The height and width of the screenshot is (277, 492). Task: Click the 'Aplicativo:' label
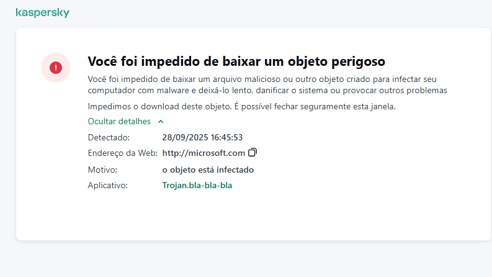(x=107, y=185)
